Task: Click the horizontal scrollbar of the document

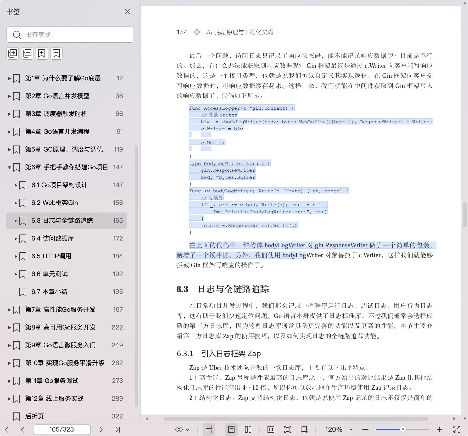Action: (296, 418)
